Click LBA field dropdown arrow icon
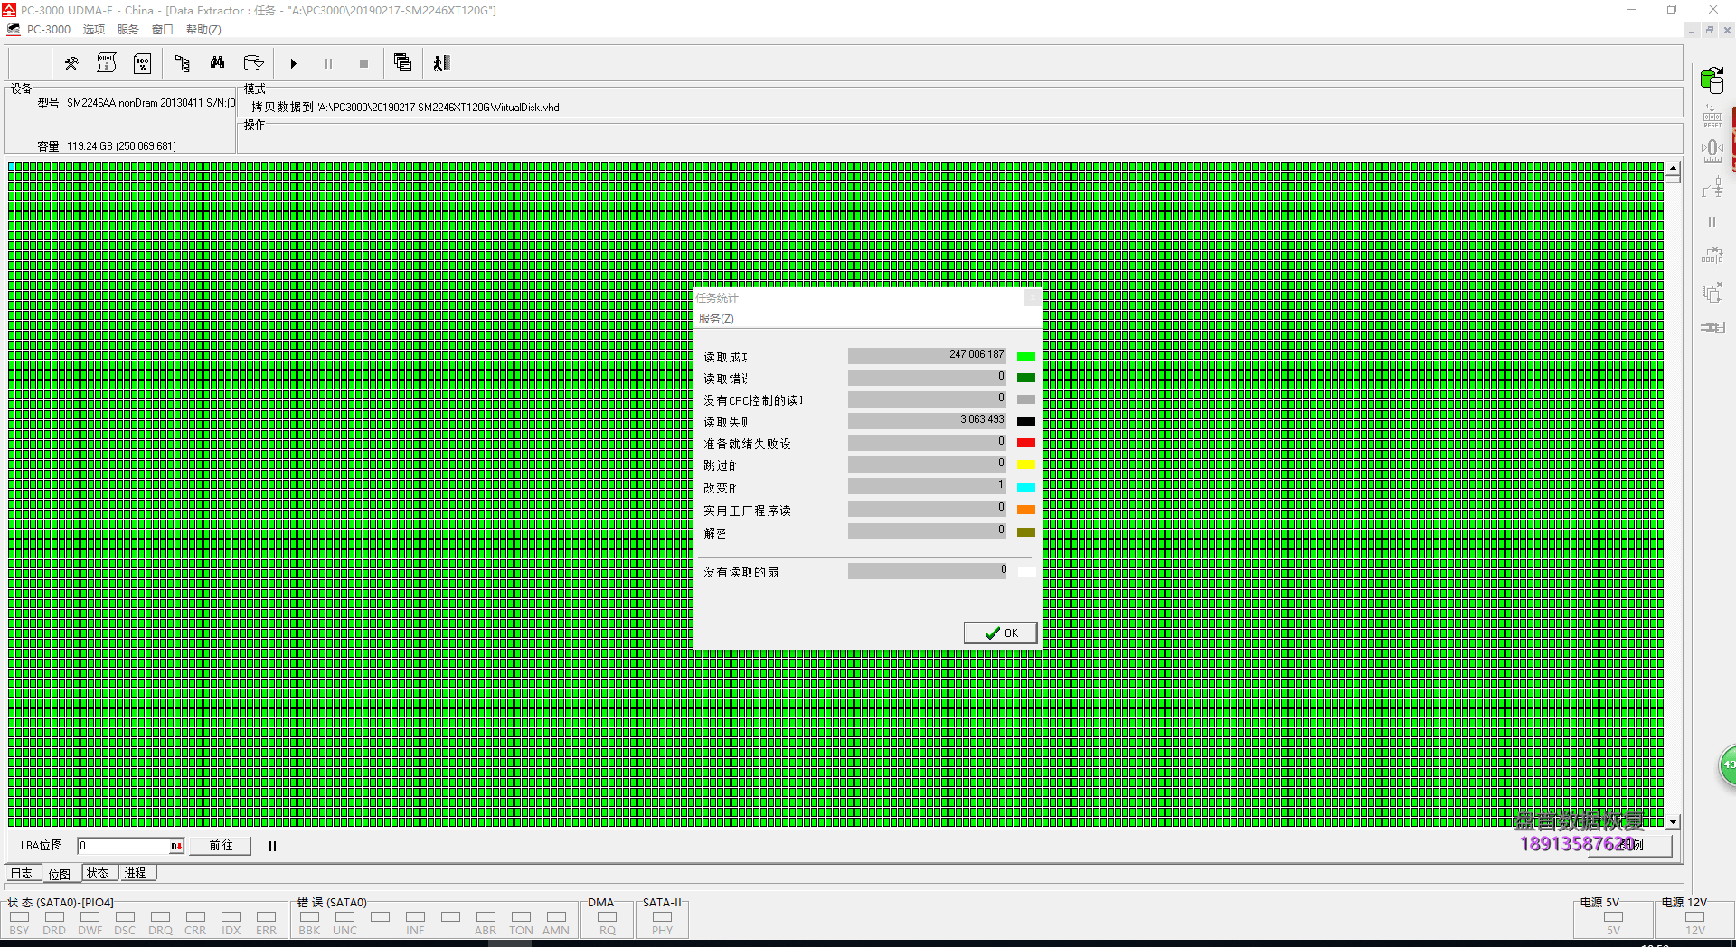Viewport: 1736px width, 947px height. click(176, 847)
